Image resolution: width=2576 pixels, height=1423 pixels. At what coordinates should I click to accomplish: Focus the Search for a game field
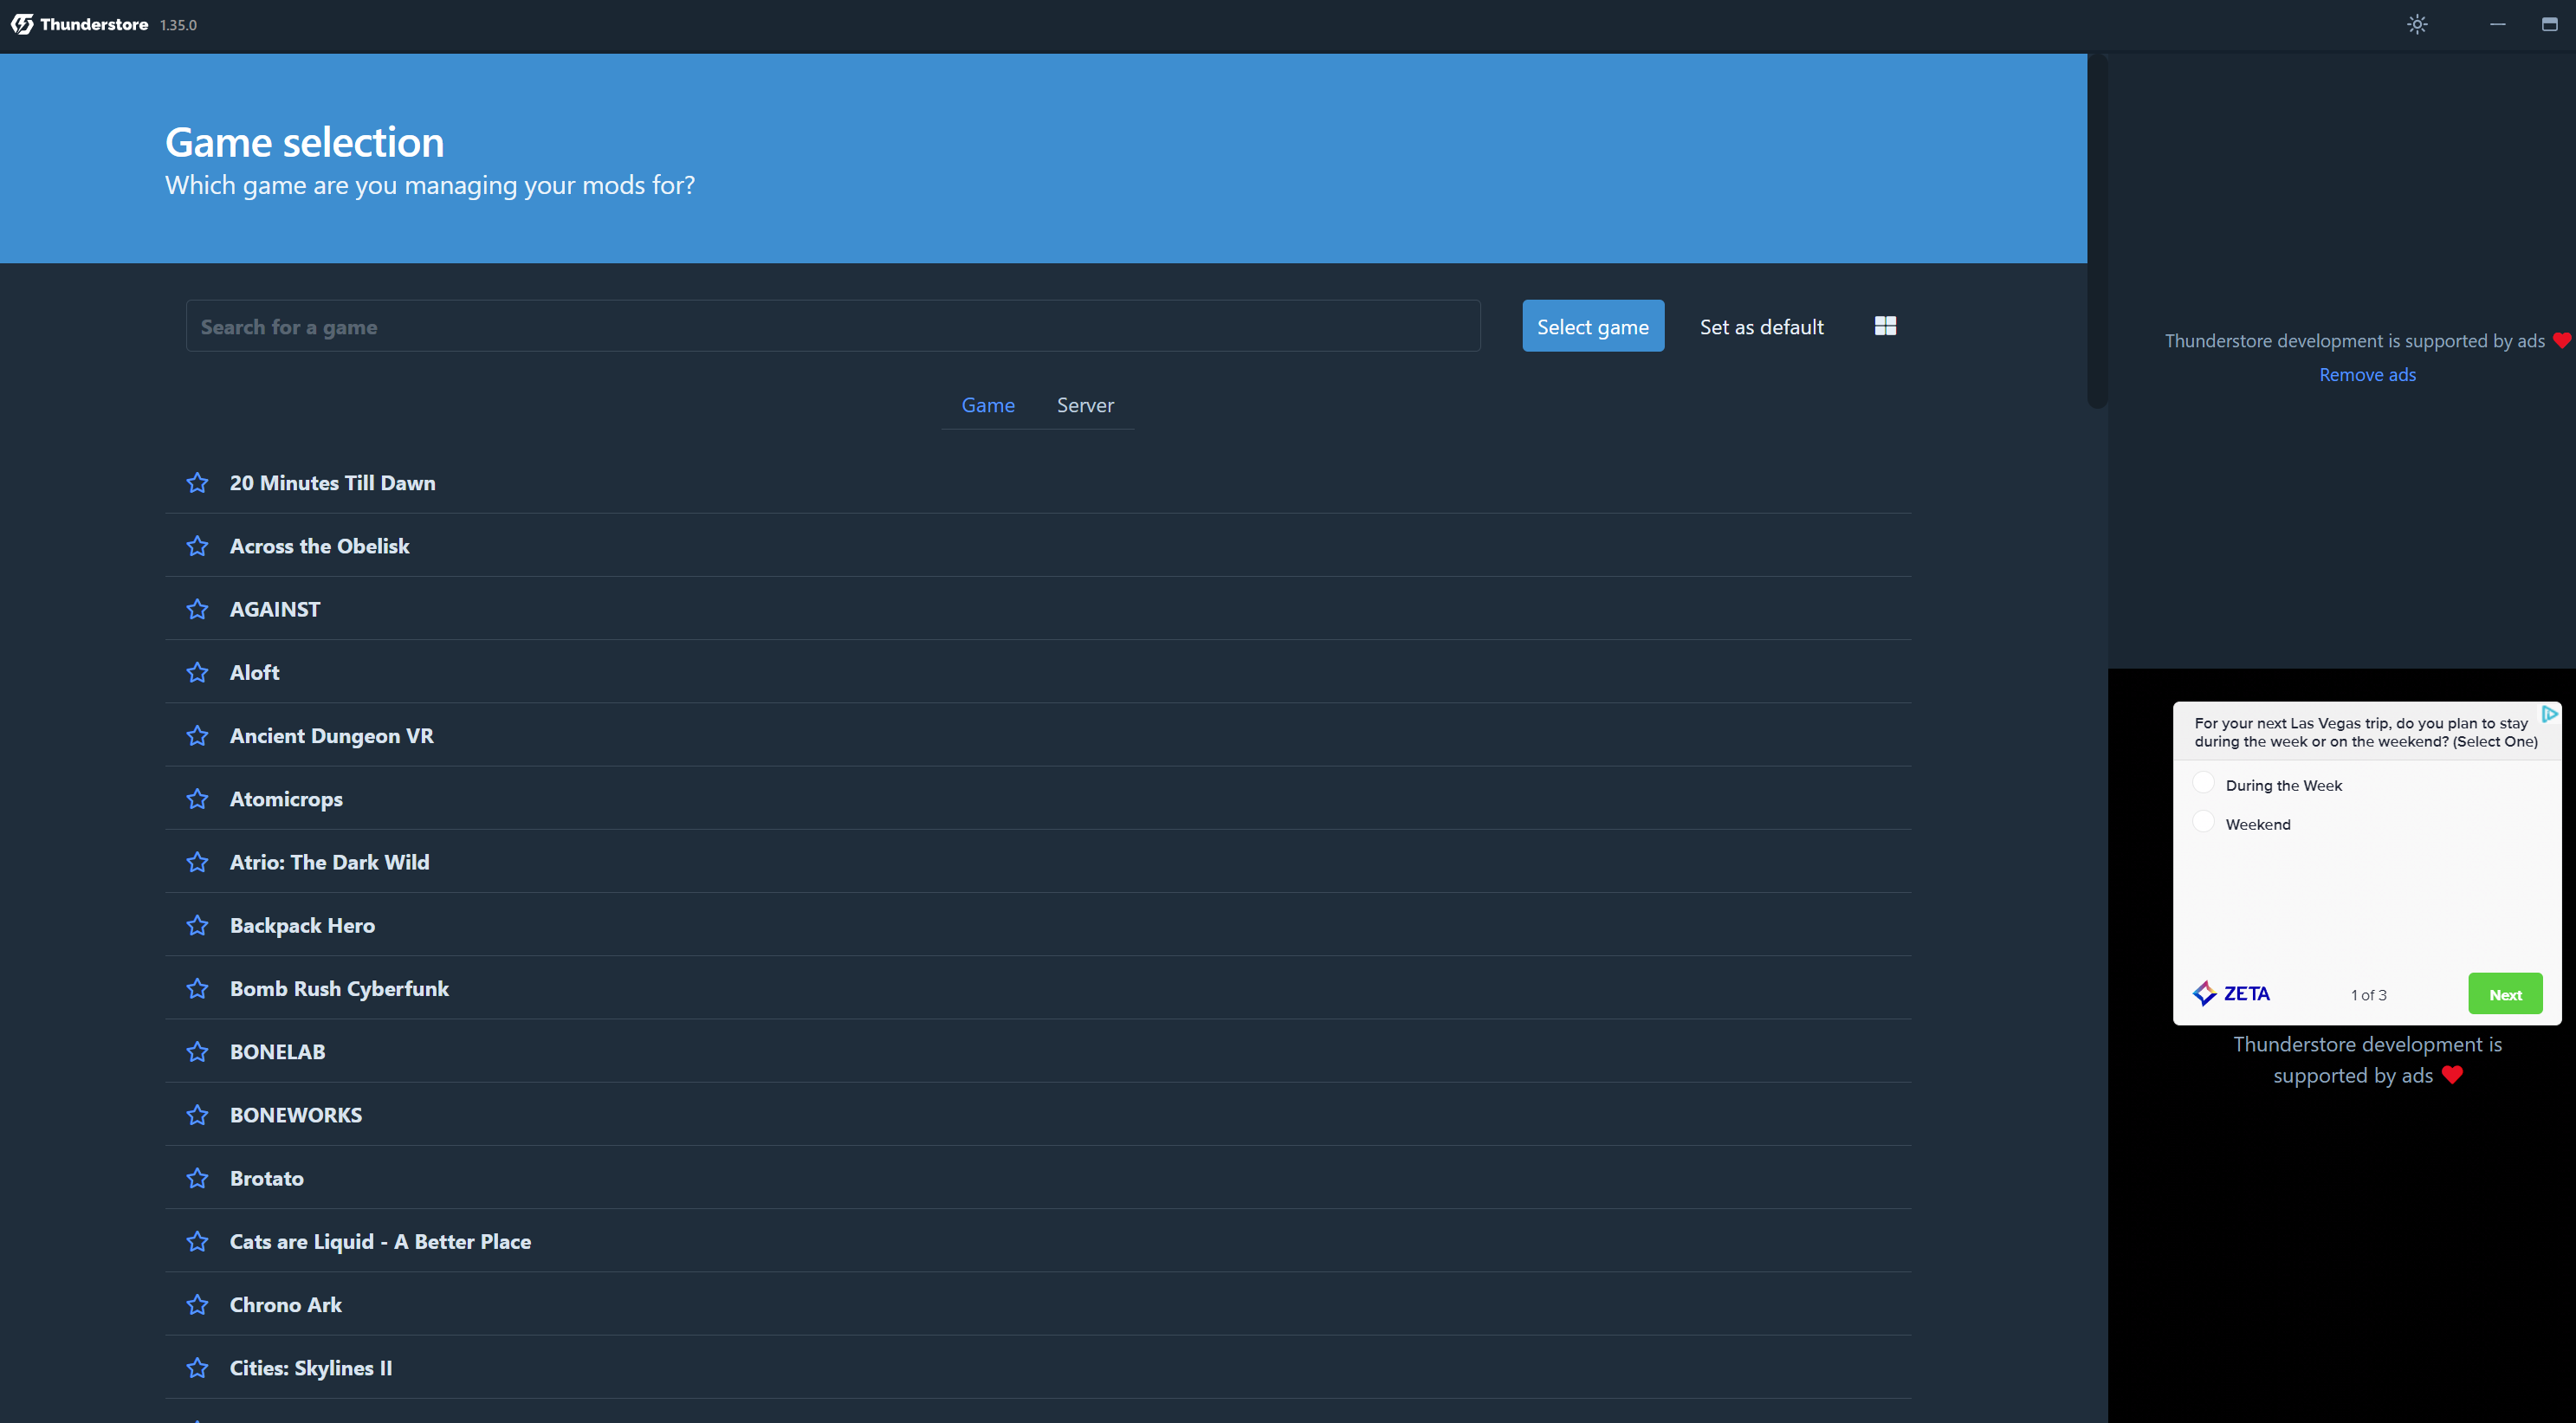(832, 327)
